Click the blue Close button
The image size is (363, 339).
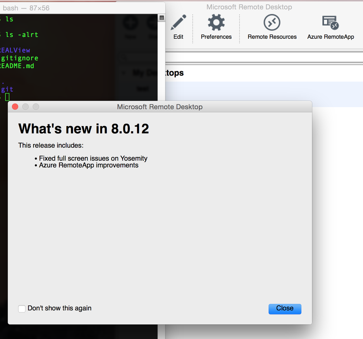(285, 309)
